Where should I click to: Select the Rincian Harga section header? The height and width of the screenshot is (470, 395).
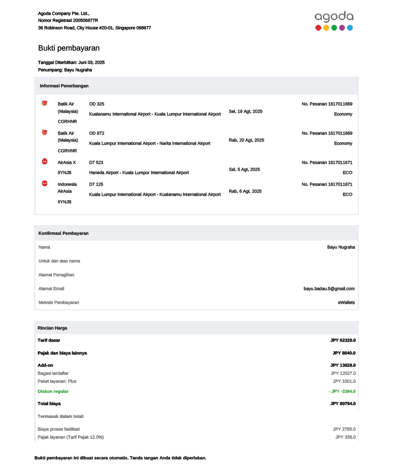(52, 328)
